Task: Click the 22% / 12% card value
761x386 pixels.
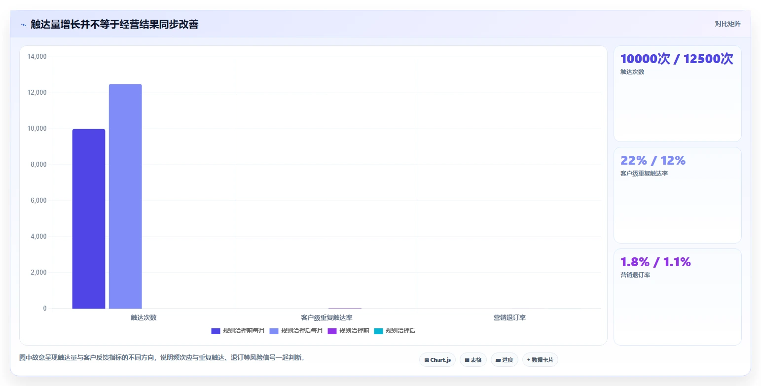Action: pyautogui.click(x=653, y=160)
